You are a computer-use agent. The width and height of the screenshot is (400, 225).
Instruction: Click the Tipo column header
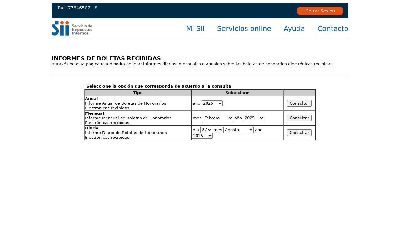tap(138, 93)
